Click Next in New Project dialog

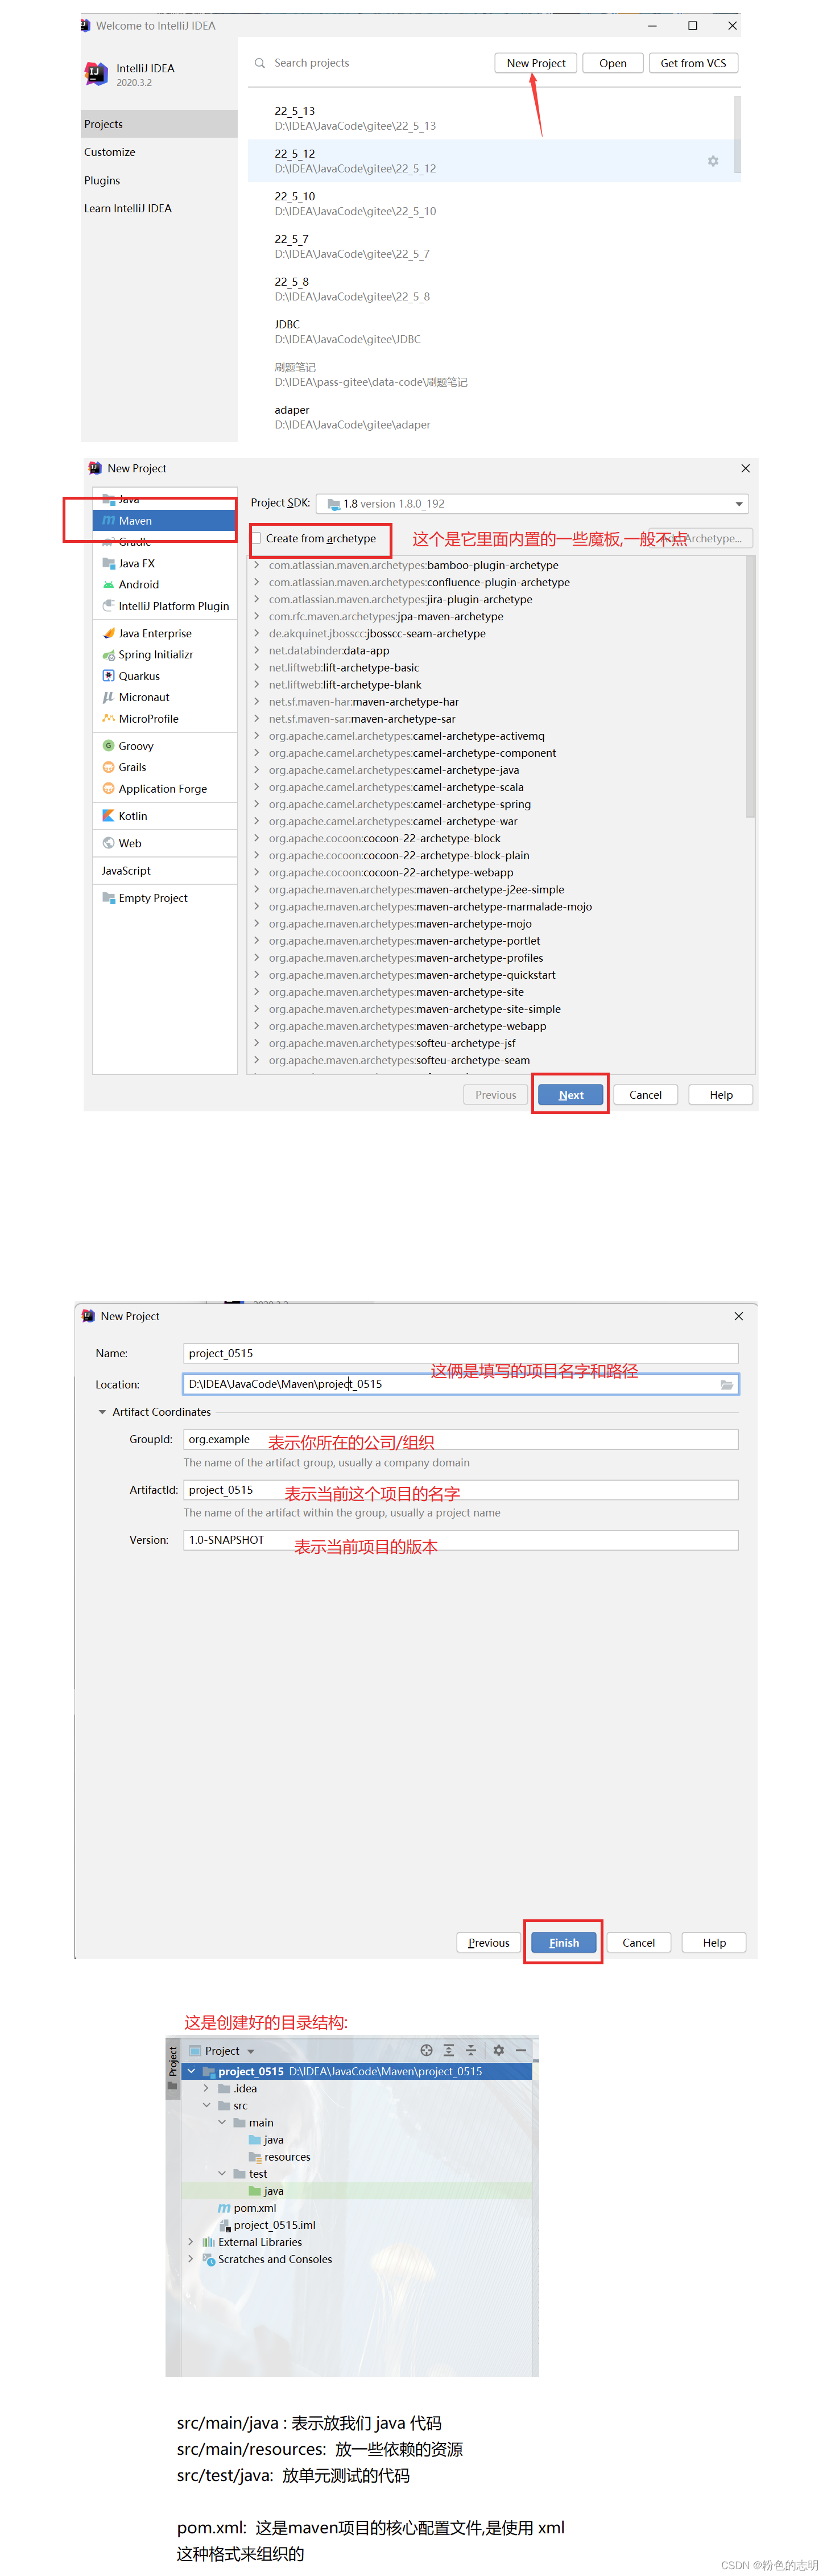tap(571, 1095)
